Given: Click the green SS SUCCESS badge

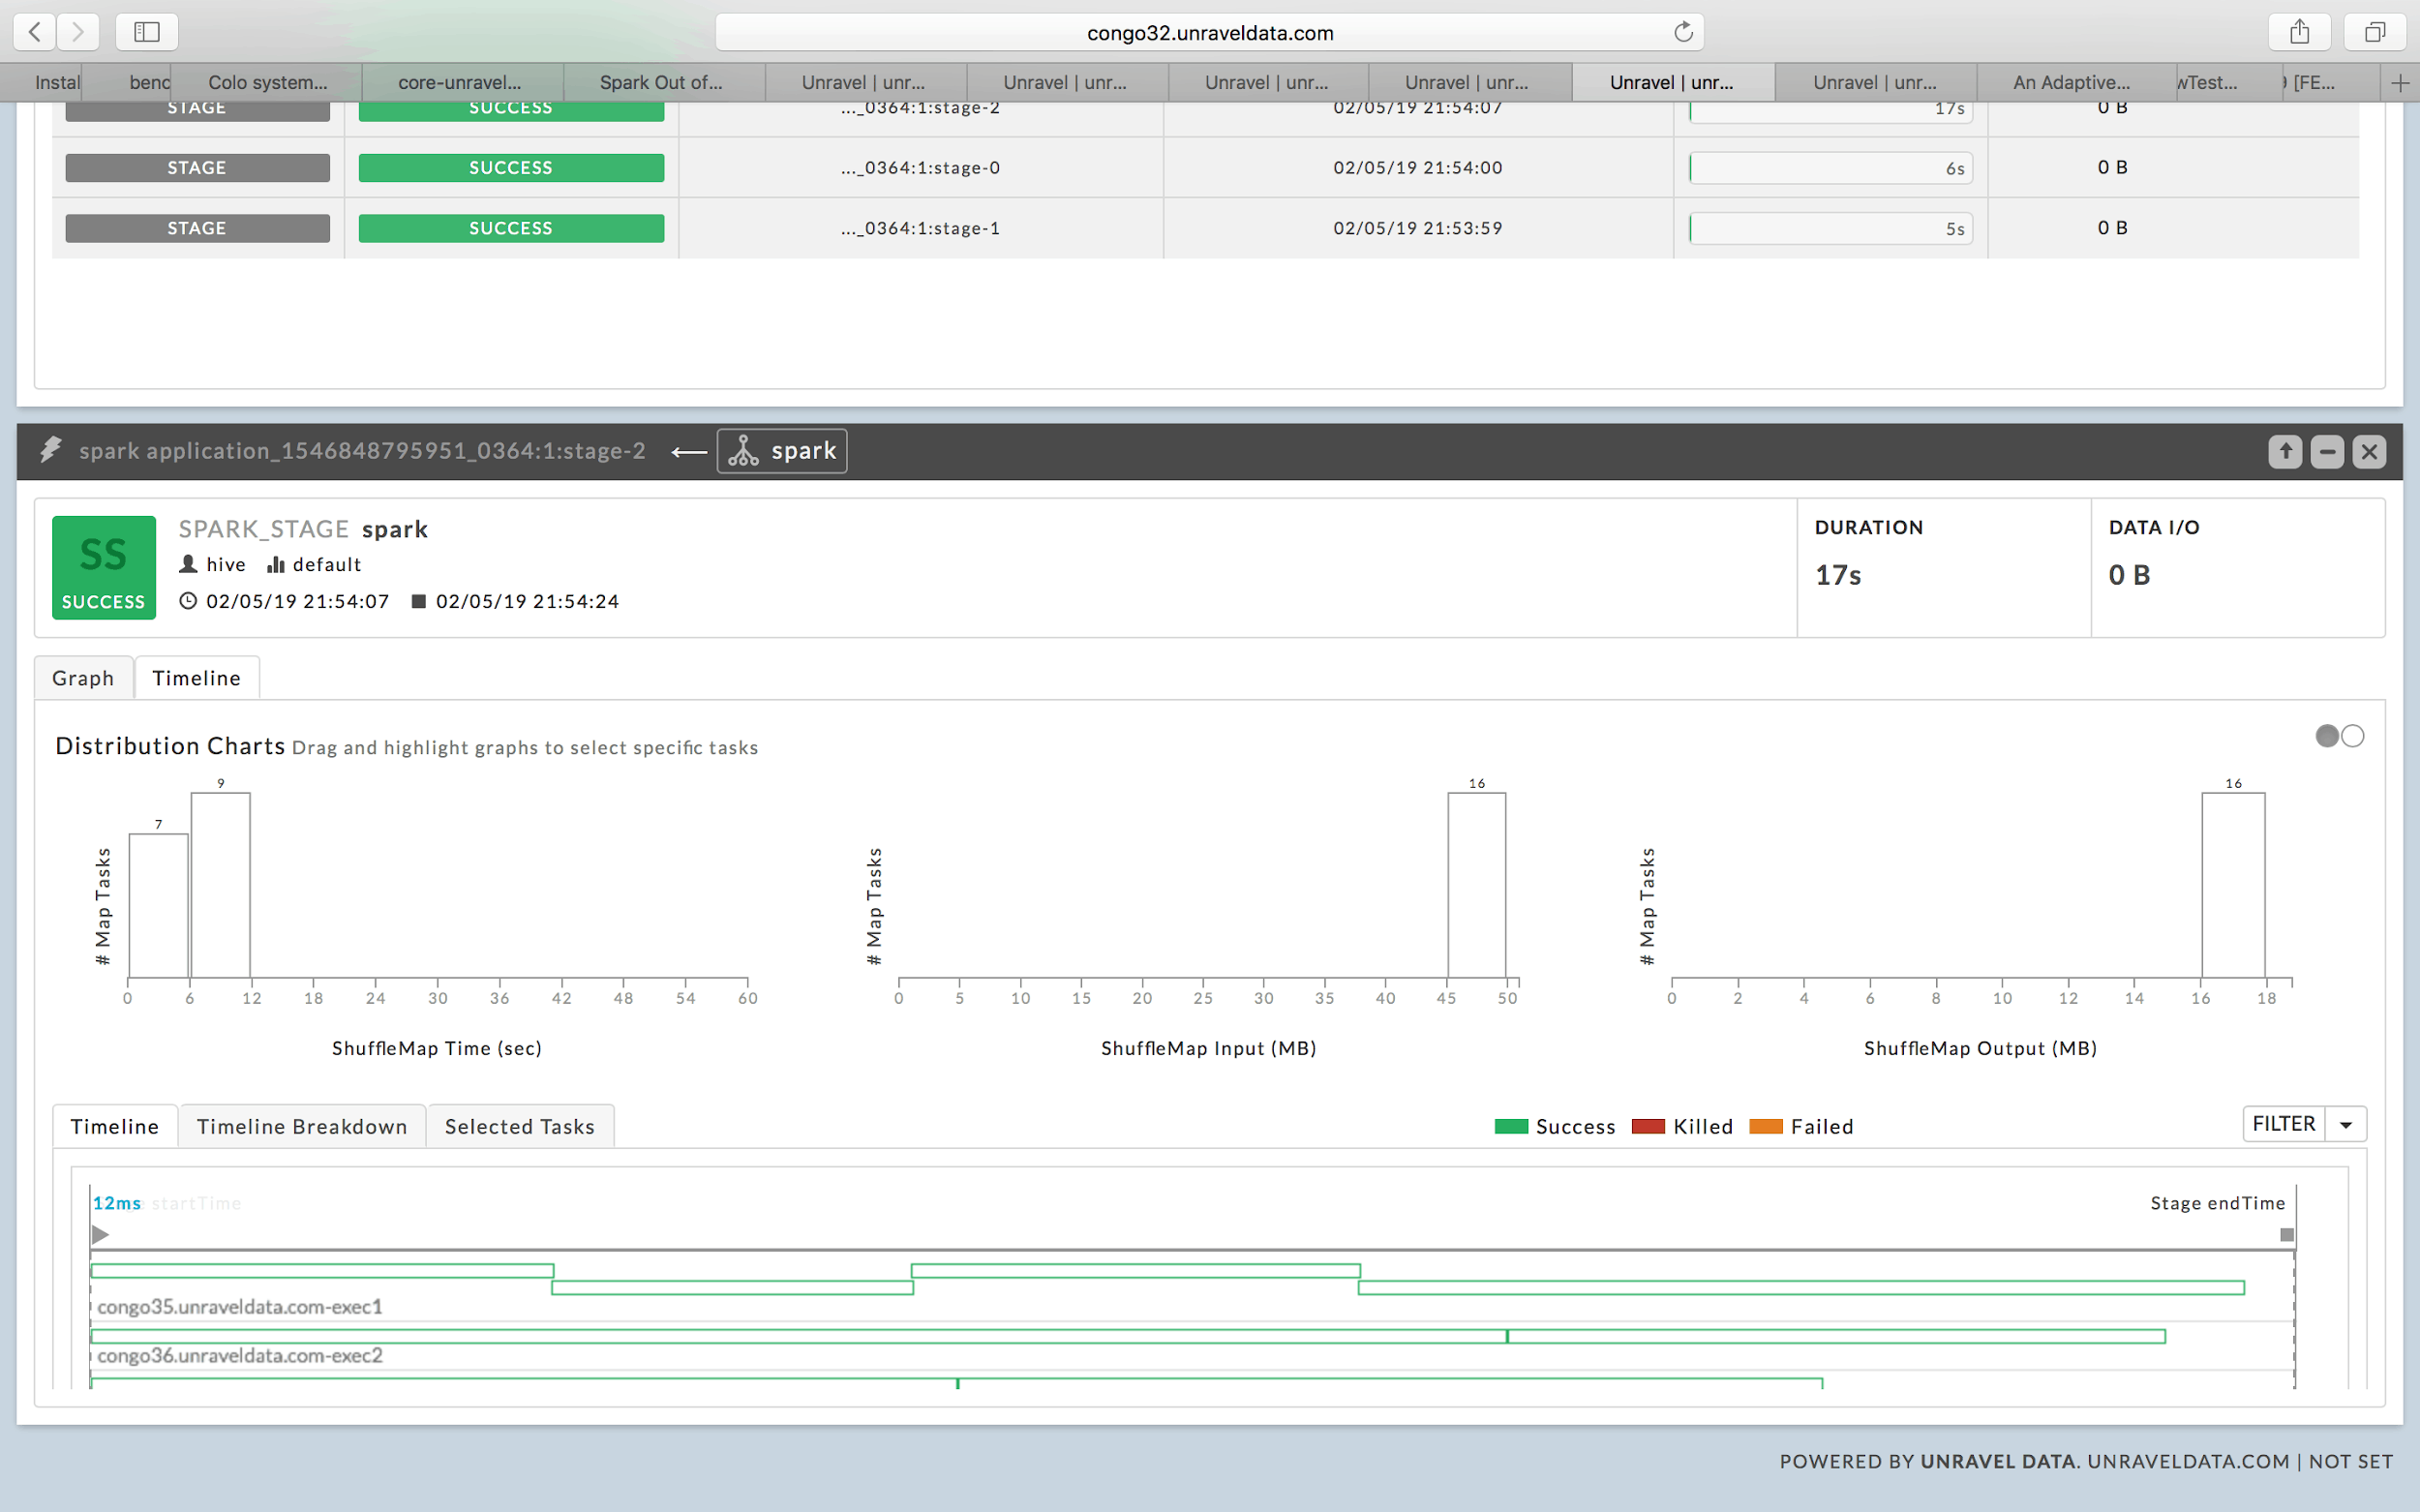Looking at the screenshot, I should tap(104, 567).
